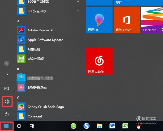Viewport: 163px width, 131px height.
Task: Open the Documents sidebar icon
Action: click(x=7, y=76)
